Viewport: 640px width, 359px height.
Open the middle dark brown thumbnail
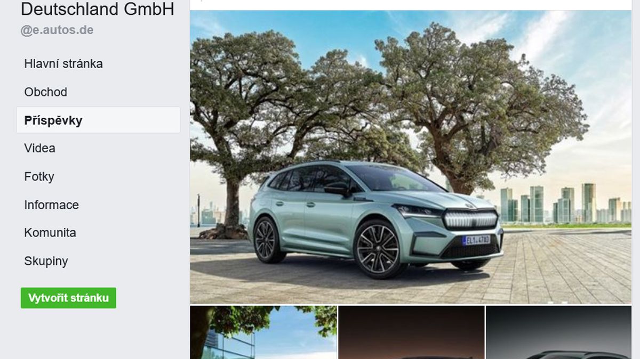(411, 332)
